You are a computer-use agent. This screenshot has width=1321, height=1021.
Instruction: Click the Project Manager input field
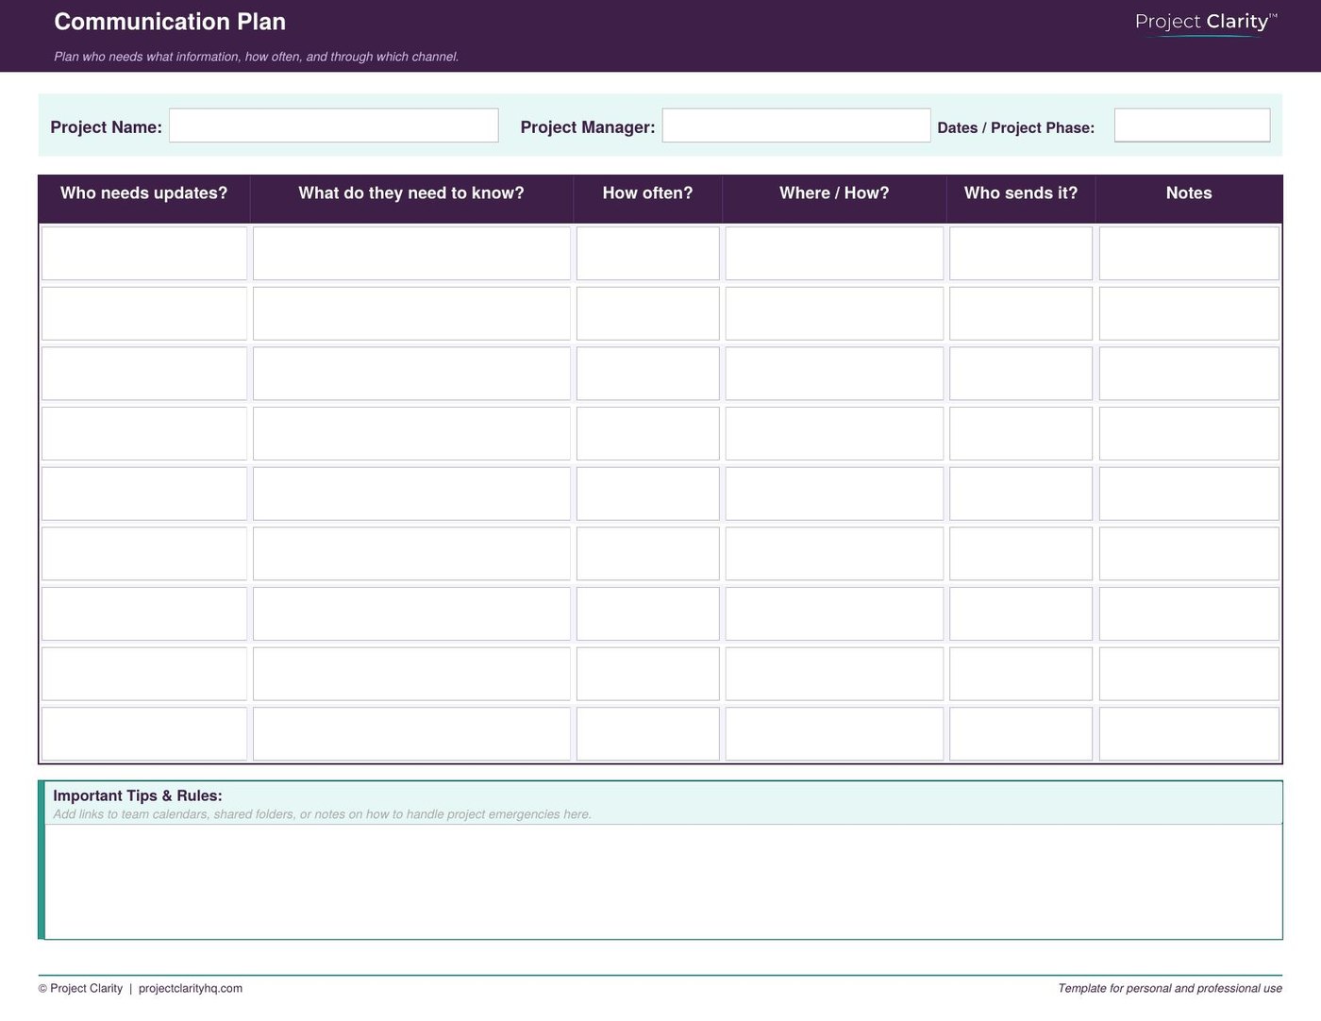[x=796, y=126]
